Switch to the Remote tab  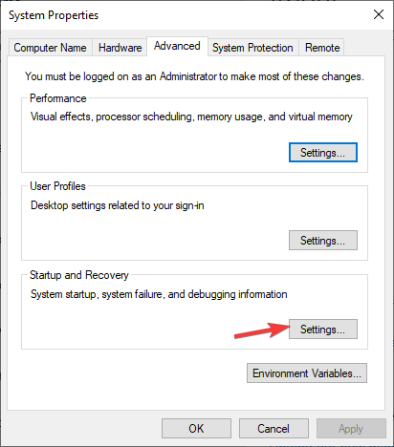[322, 48]
